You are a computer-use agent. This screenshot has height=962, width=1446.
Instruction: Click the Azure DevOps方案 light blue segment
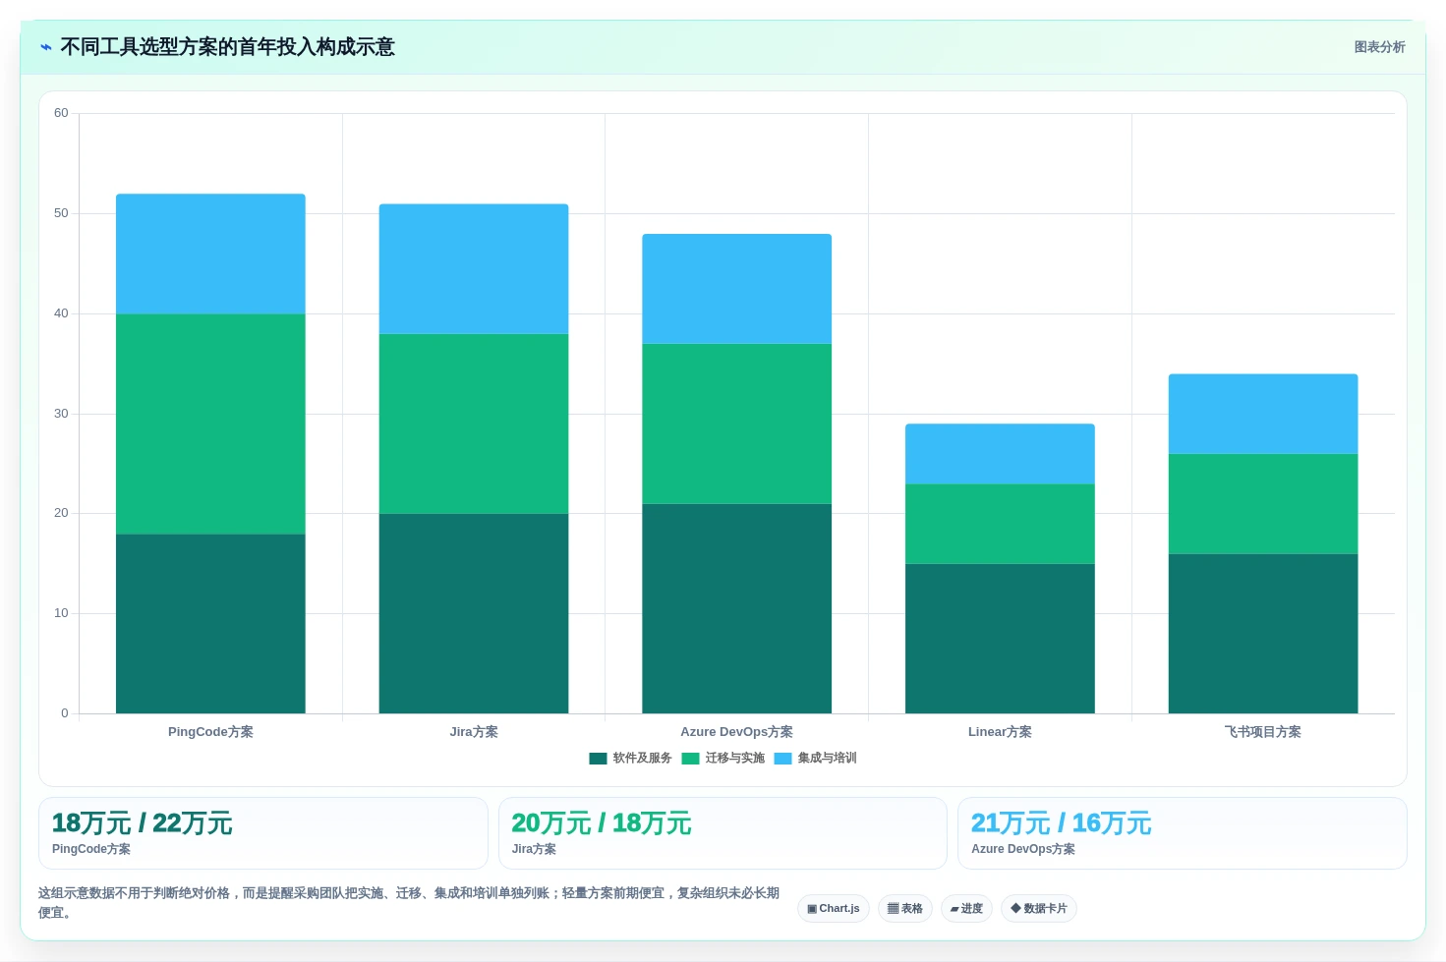coord(737,289)
